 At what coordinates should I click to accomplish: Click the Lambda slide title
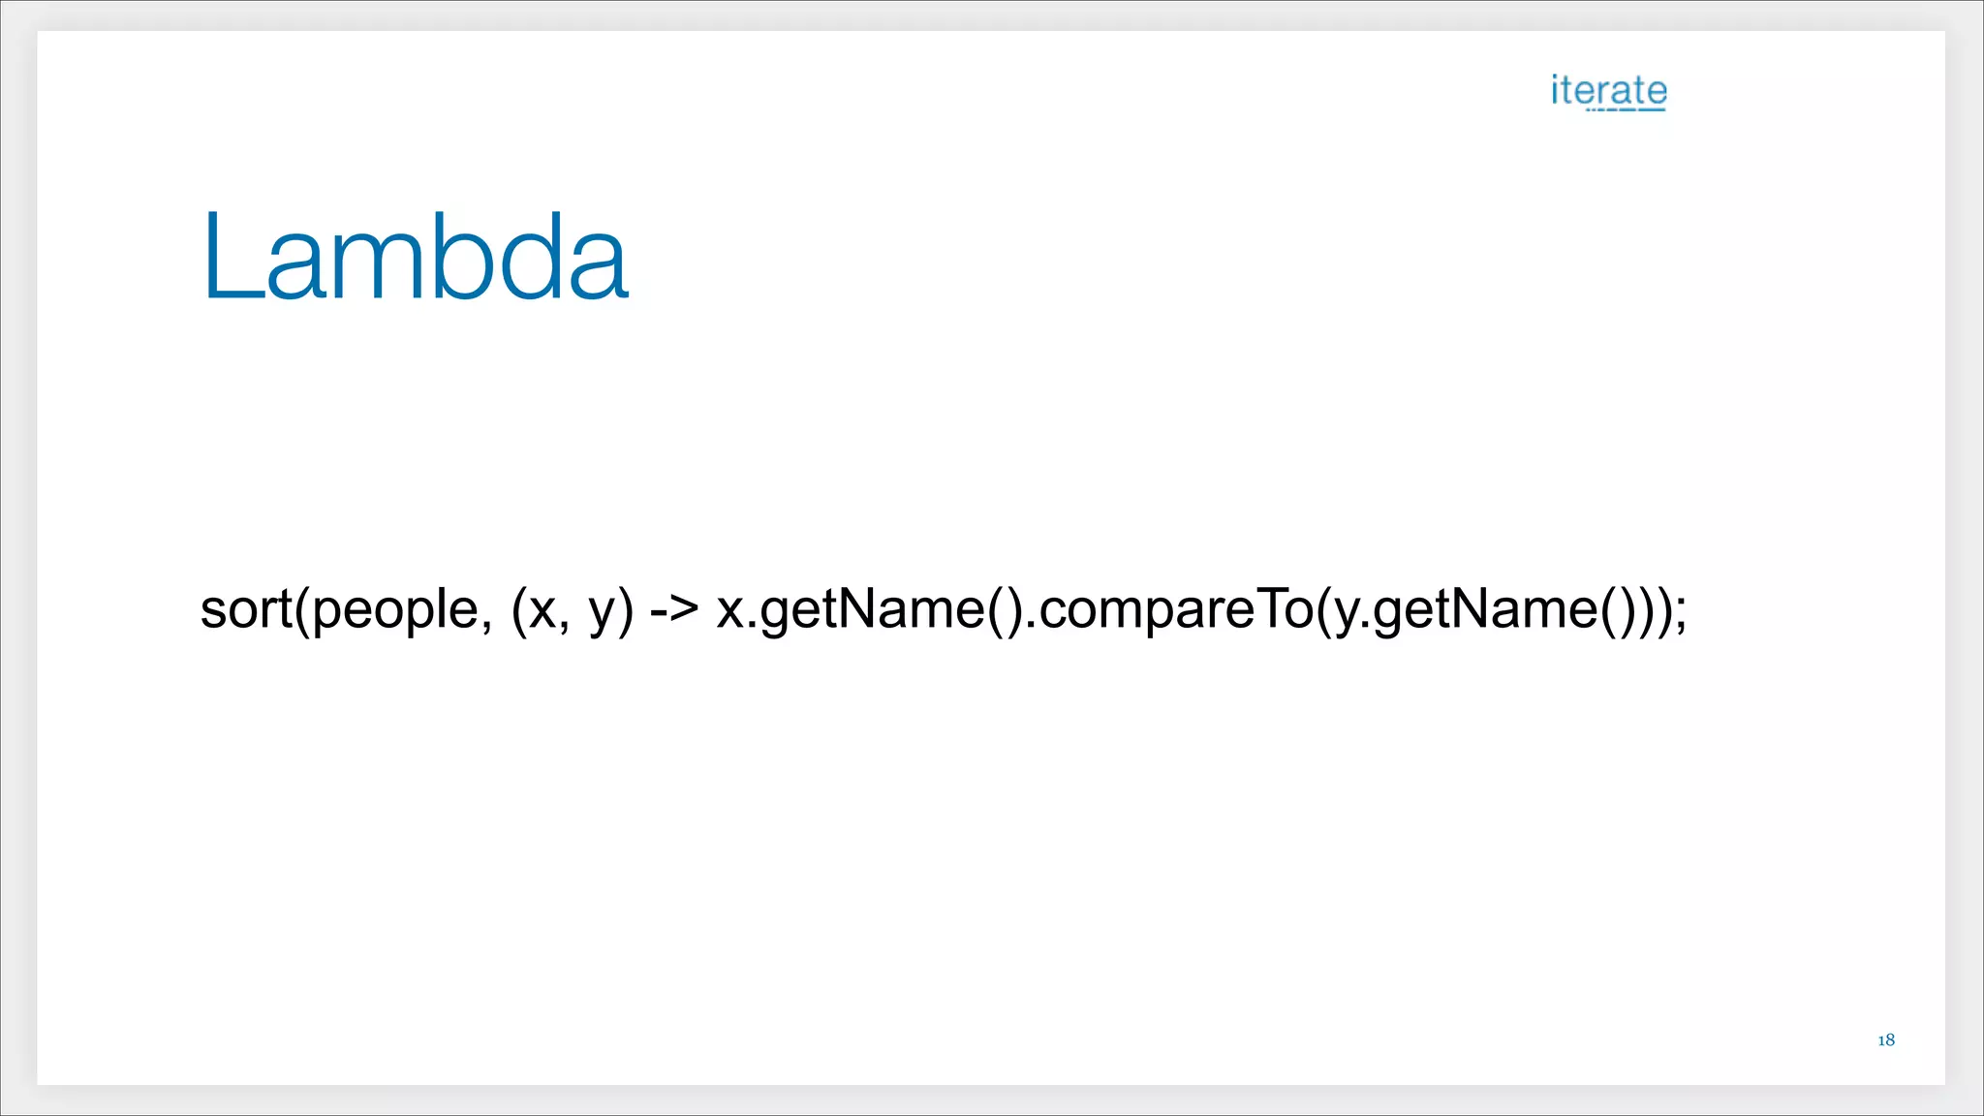pyautogui.click(x=416, y=257)
